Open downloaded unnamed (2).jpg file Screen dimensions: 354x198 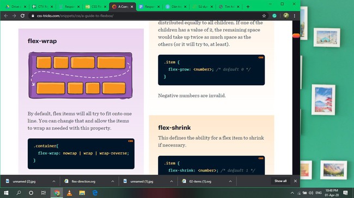tap(24, 181)
